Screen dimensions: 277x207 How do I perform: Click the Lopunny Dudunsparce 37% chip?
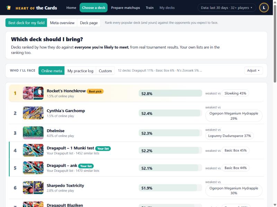coord(230,136)
